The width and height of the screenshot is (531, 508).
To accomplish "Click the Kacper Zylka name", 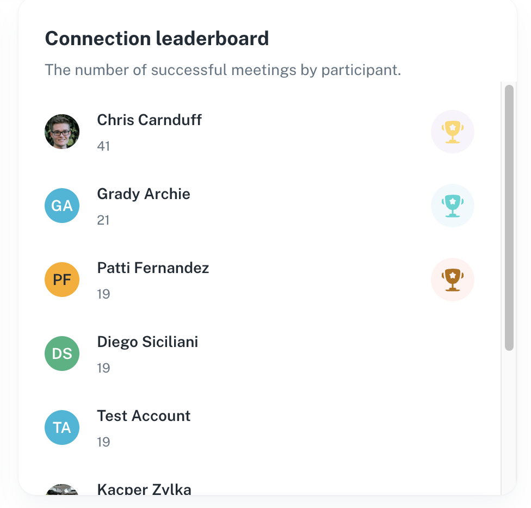I will coord(144,489).
